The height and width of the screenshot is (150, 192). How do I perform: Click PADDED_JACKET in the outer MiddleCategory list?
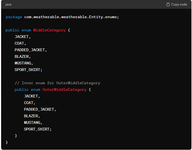click(x=30, y=50)
